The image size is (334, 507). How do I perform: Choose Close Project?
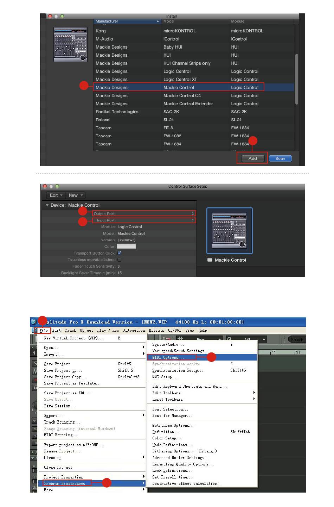pos(92,467)
